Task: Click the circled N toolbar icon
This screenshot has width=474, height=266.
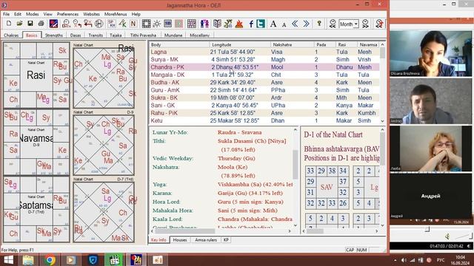Action: (99, 24)
